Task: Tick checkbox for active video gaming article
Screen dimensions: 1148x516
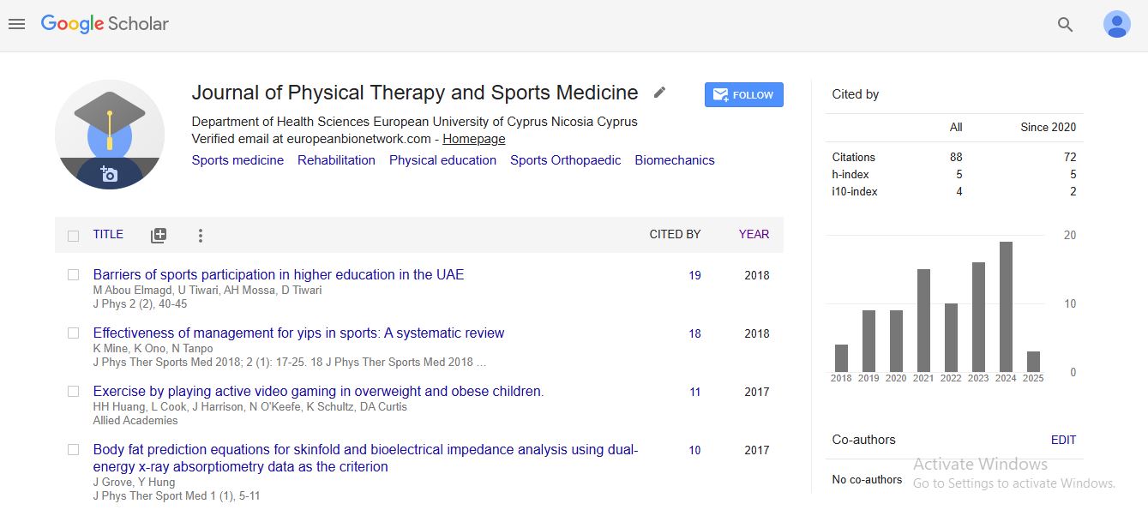Action: point(74,392)
